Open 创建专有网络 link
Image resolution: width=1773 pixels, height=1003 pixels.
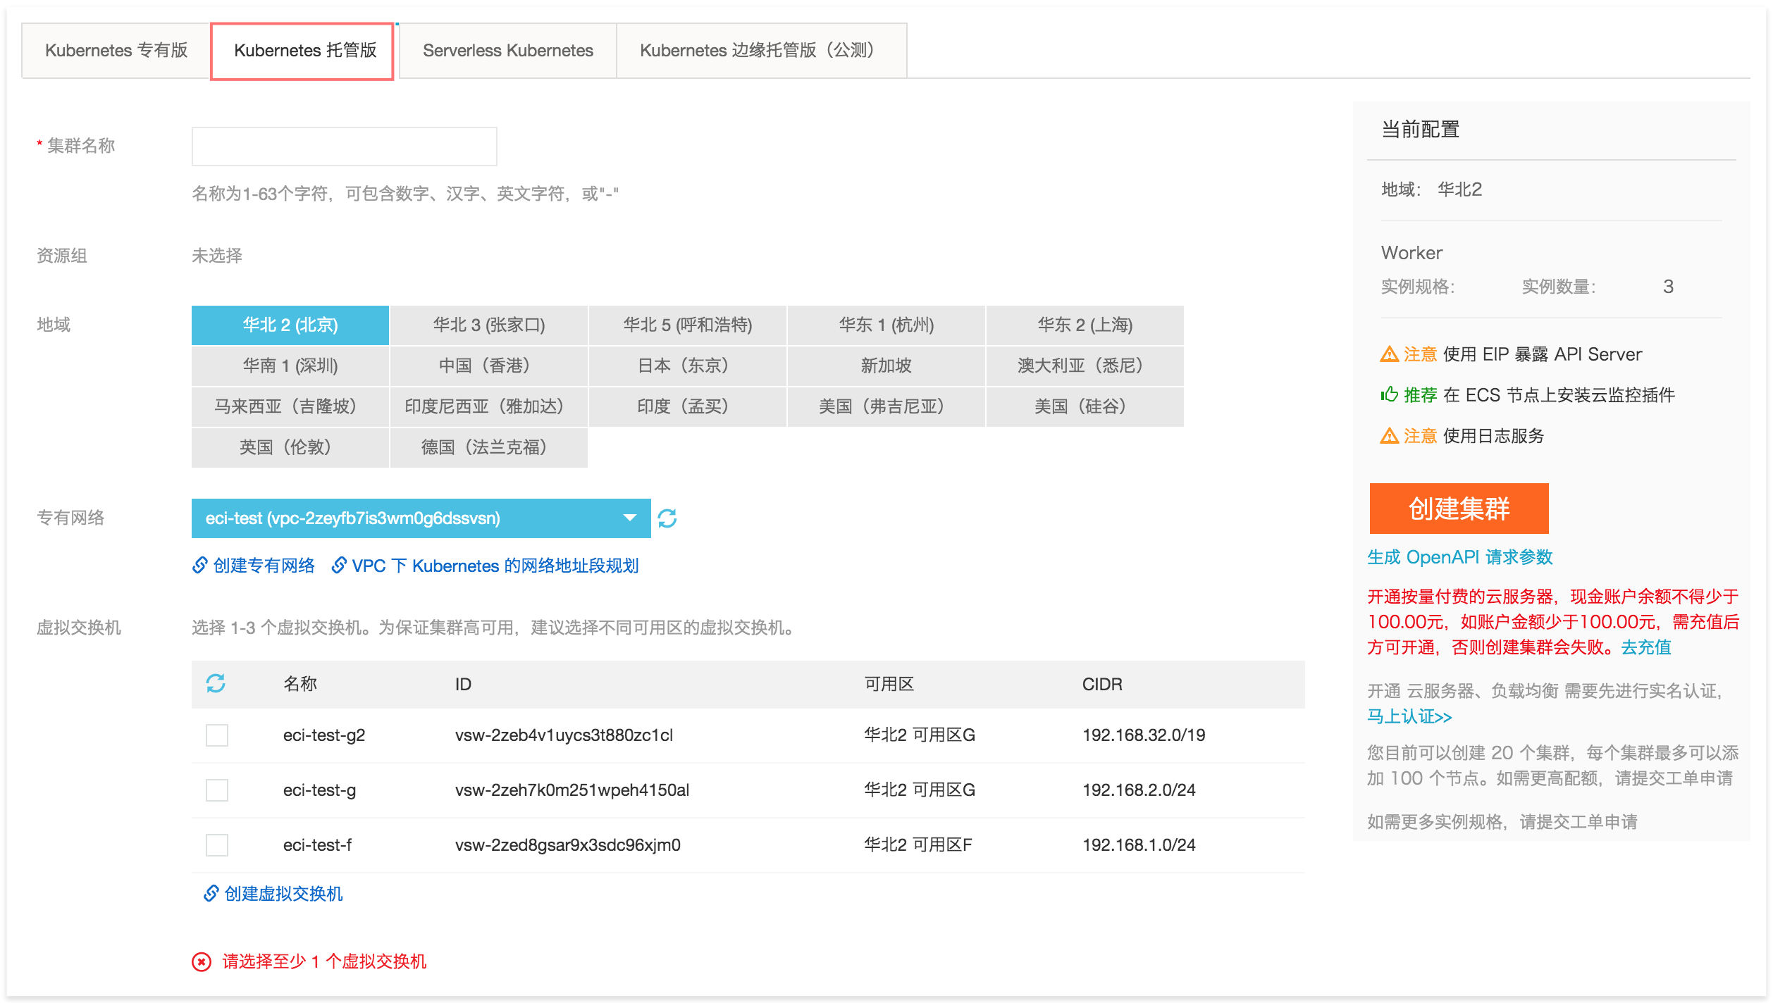(264, 565)
